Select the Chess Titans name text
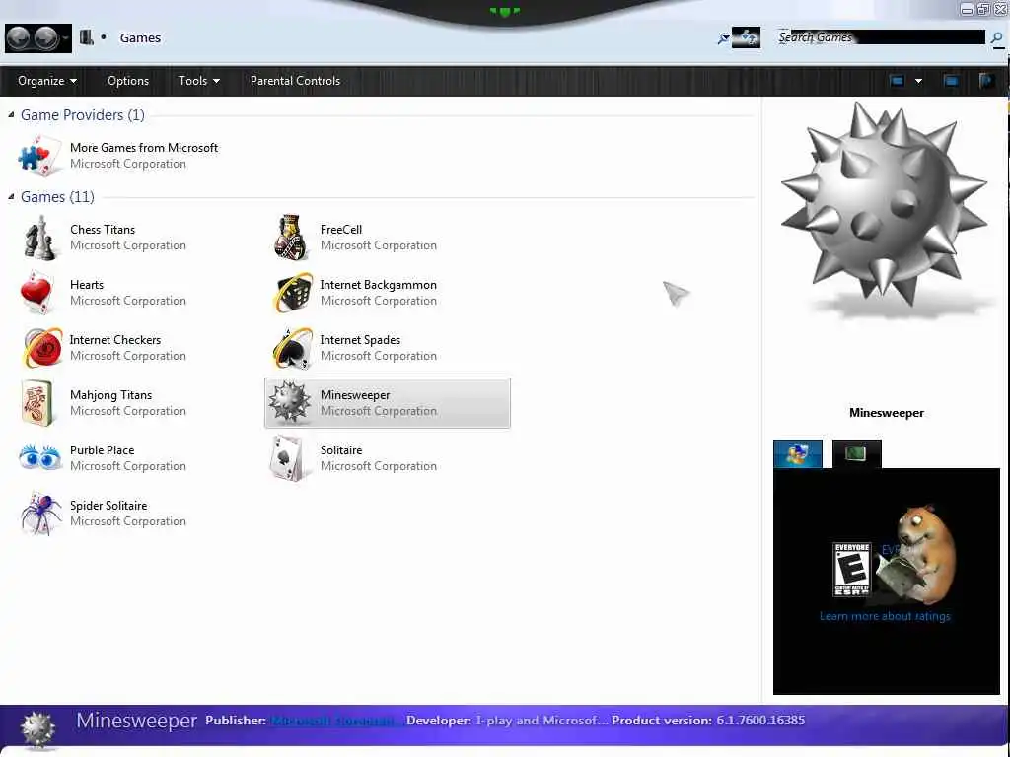 103,229
